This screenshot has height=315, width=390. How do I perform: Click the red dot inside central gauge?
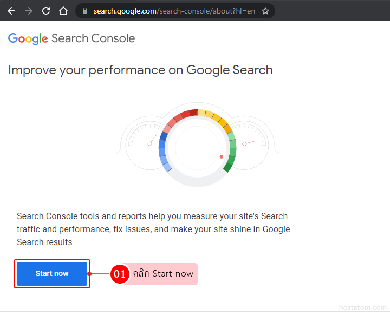click(221, 157)
